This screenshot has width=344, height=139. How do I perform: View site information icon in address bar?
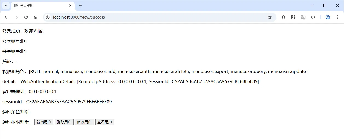48,17
